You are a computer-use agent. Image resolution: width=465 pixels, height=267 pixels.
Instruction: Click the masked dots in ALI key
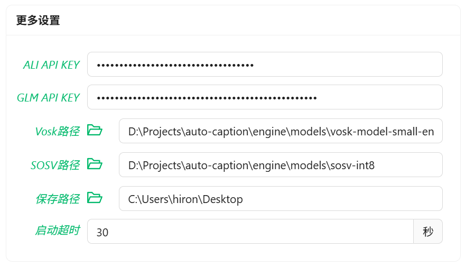tap(175, 65)
